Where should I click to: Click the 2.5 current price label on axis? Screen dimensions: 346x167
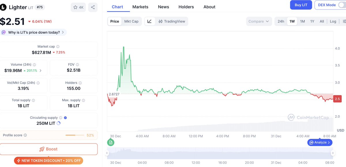337,99
